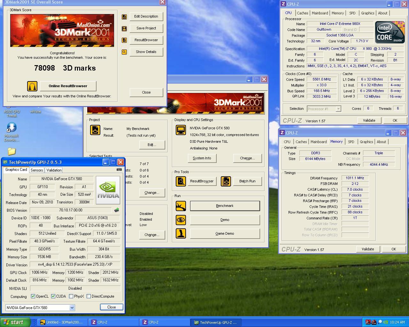Click the Intel Core i7 logo in CPU-Z
The image size is (409, 327).
(390, 32)
